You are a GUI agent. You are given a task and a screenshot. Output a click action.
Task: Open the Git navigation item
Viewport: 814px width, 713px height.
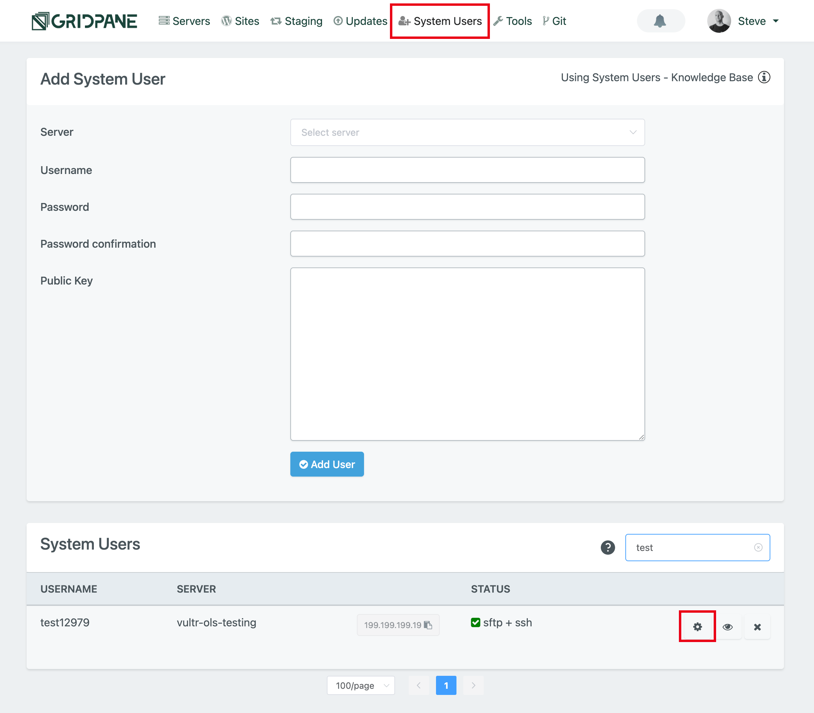tap(554, 21)
